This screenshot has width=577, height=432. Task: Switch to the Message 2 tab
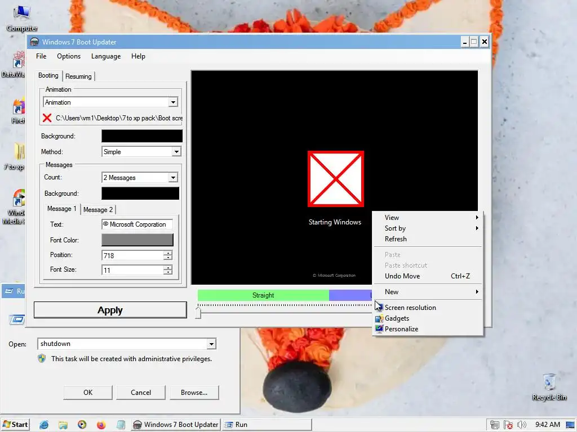(x=98, y=210)
